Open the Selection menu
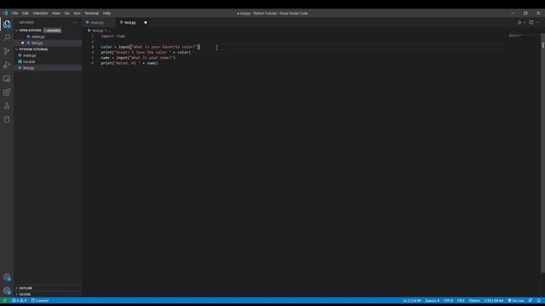Image resolution: width=545 pixels, height=306 pixels. point(40,14)
